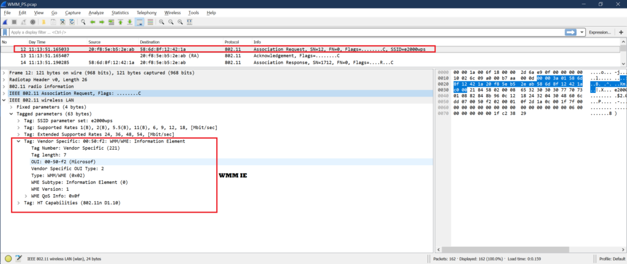Open a capture file via folder icon
Viewport: 627px width, 264px height.
click(x=43, y=22)
